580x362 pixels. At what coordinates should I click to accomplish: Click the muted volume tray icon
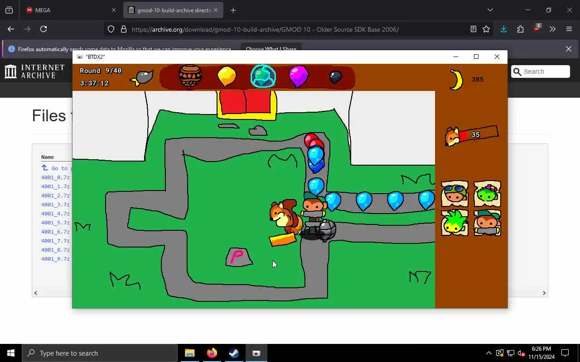[x=521, y=353]
